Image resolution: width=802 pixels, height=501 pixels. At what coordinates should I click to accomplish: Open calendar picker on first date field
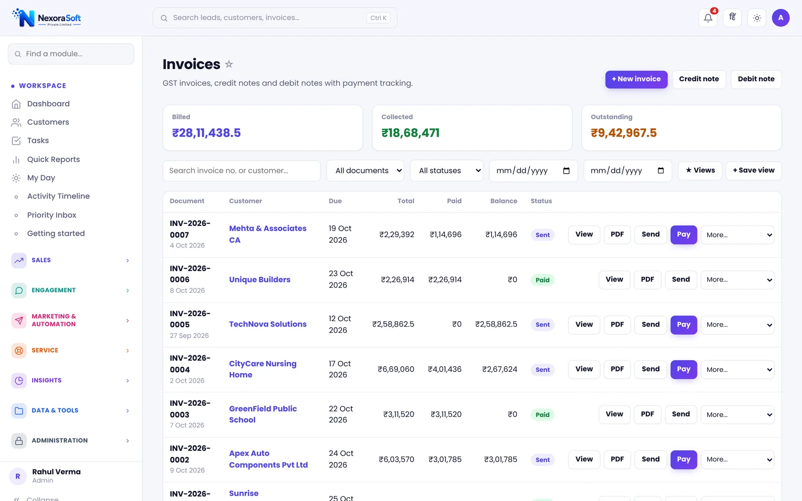[566, 171]
